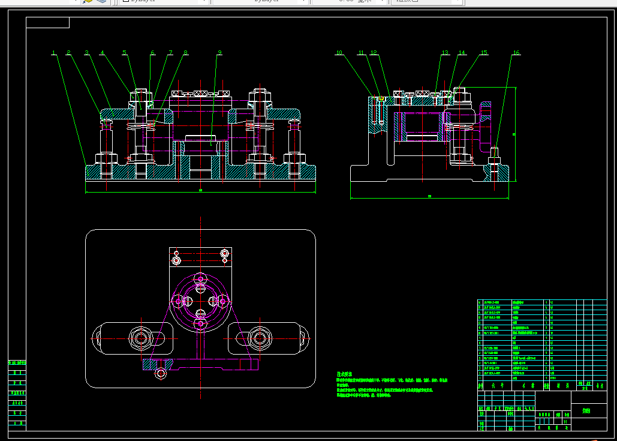Expand the 随颜色 plot style dropdown
The height and width of the screenshot is (441, 617).
(x=426, y=1)
